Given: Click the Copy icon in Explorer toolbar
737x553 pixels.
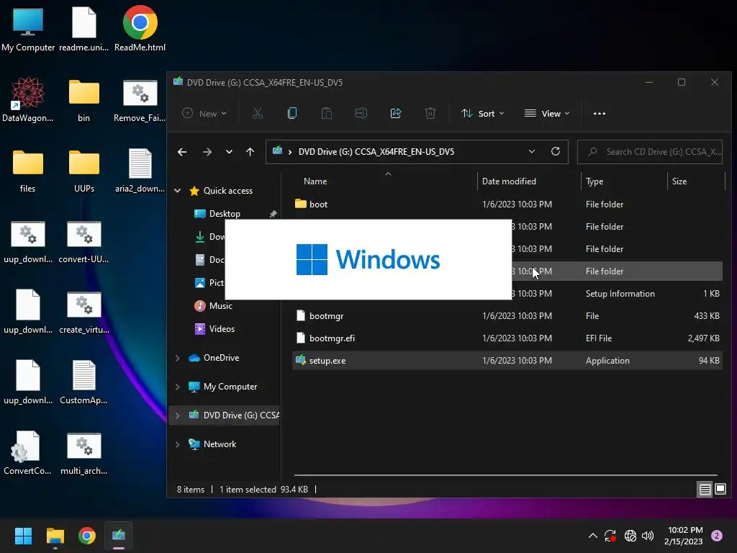Looking at the screenshot, I should pyautogui.click(x=292, y=113).
